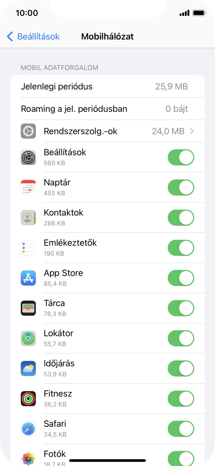Select the Jelenlegi periódus row

[x=107, y=86]
